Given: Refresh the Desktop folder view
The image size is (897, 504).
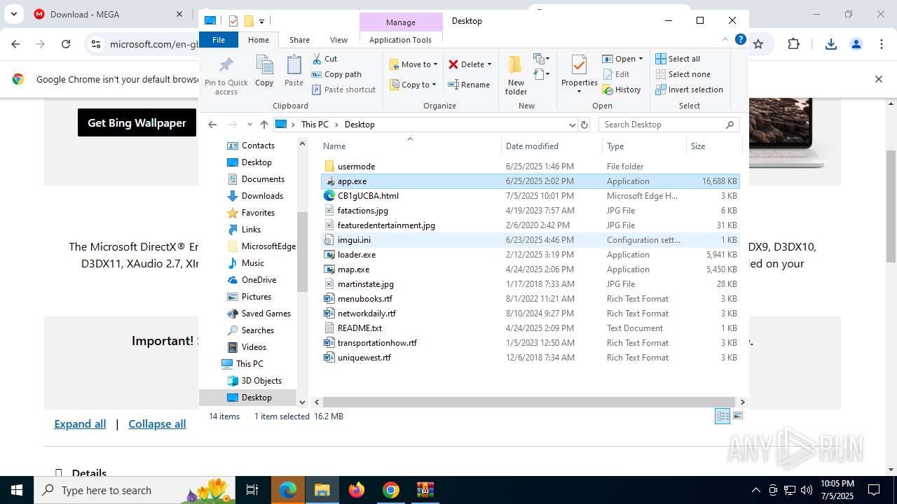Looking at the screenshot, I should pyautogui.click(x=584, y=125).
